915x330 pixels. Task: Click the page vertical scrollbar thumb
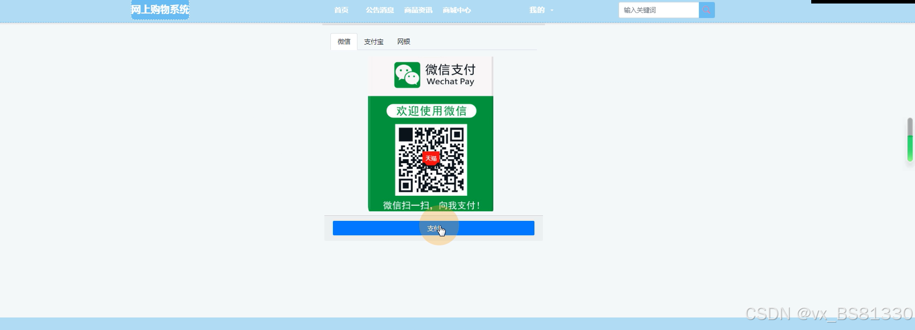pyautogui.click(x=910, y=140)
